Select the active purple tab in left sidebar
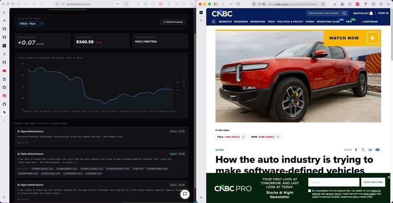This screenshot has width=393, height=203. [4, 113]
